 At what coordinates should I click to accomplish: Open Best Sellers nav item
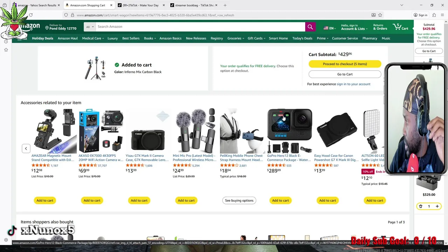131,38
